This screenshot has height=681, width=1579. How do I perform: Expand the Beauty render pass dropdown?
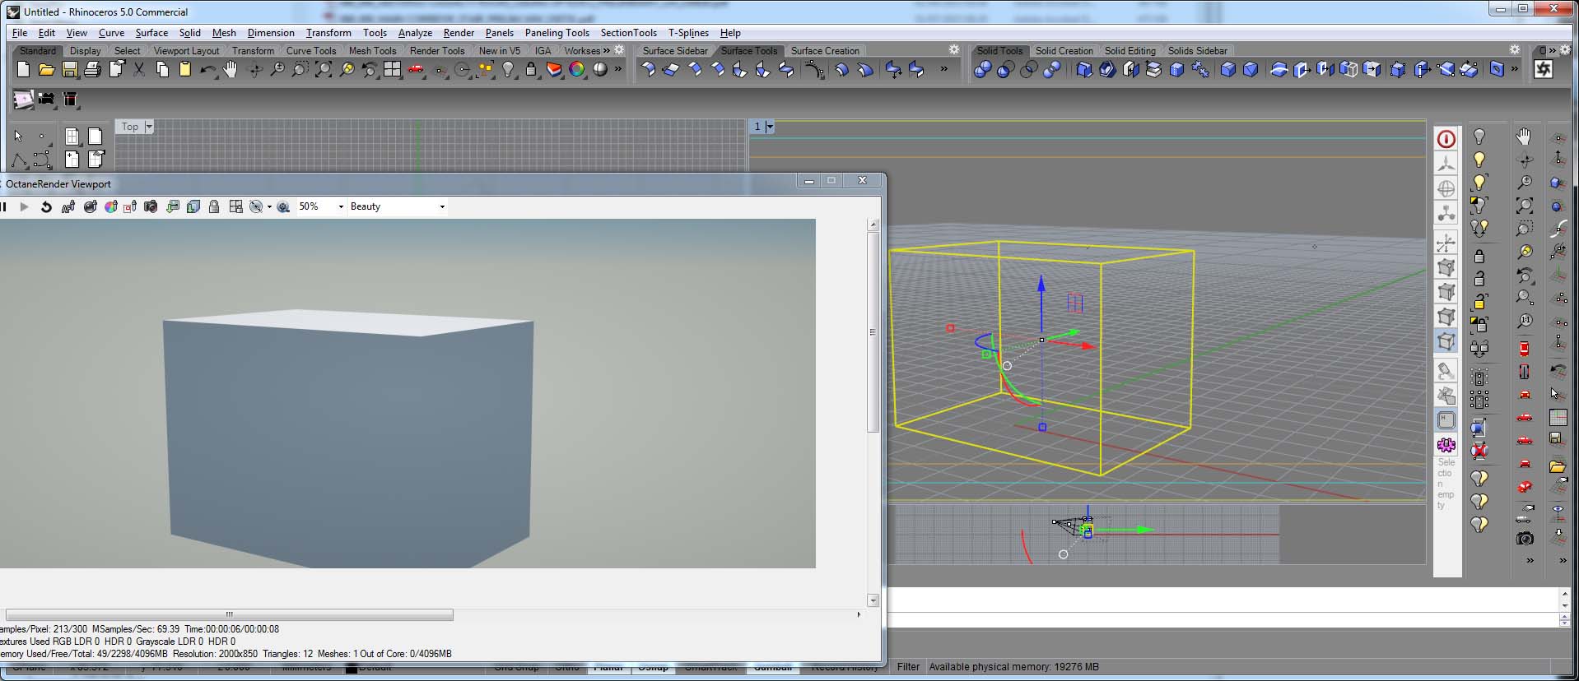[x=398, y=206]
